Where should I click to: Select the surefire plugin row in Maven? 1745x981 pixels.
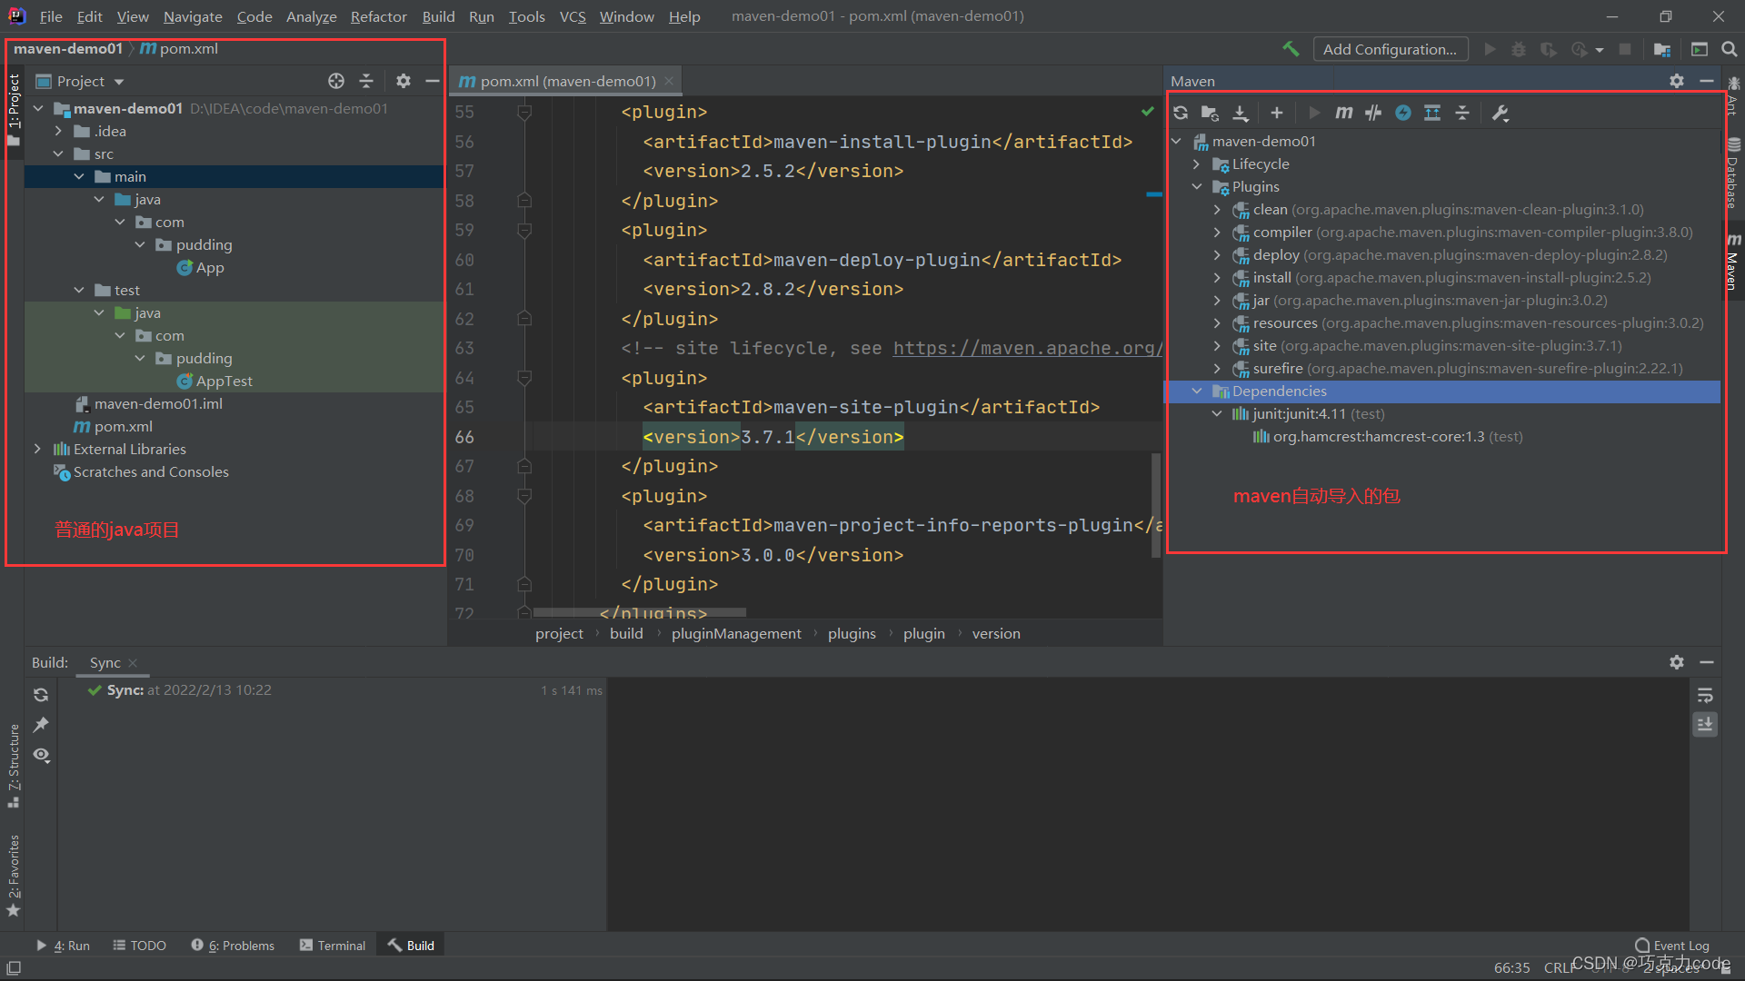pyautogui.click(x=1444, y=368)
